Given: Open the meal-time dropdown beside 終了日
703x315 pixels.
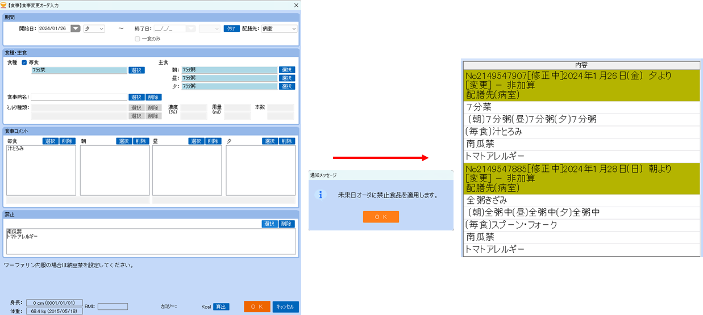Looking at the screenshot, I should coord(209,28).
